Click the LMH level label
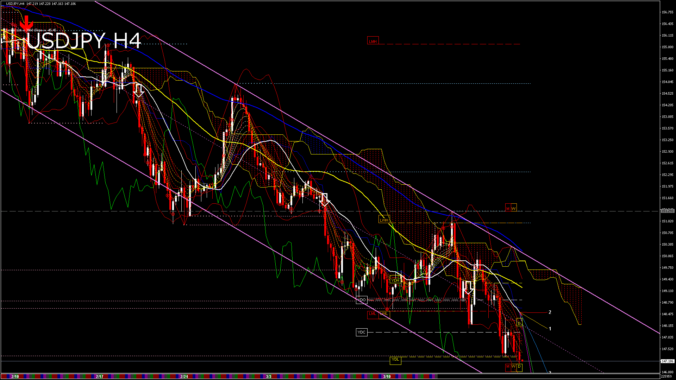 point(373,41)
